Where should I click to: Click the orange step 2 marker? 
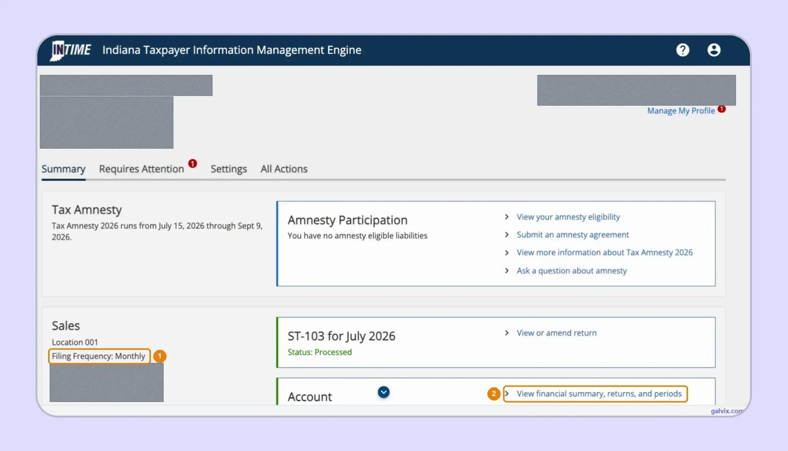pos(494,394)
